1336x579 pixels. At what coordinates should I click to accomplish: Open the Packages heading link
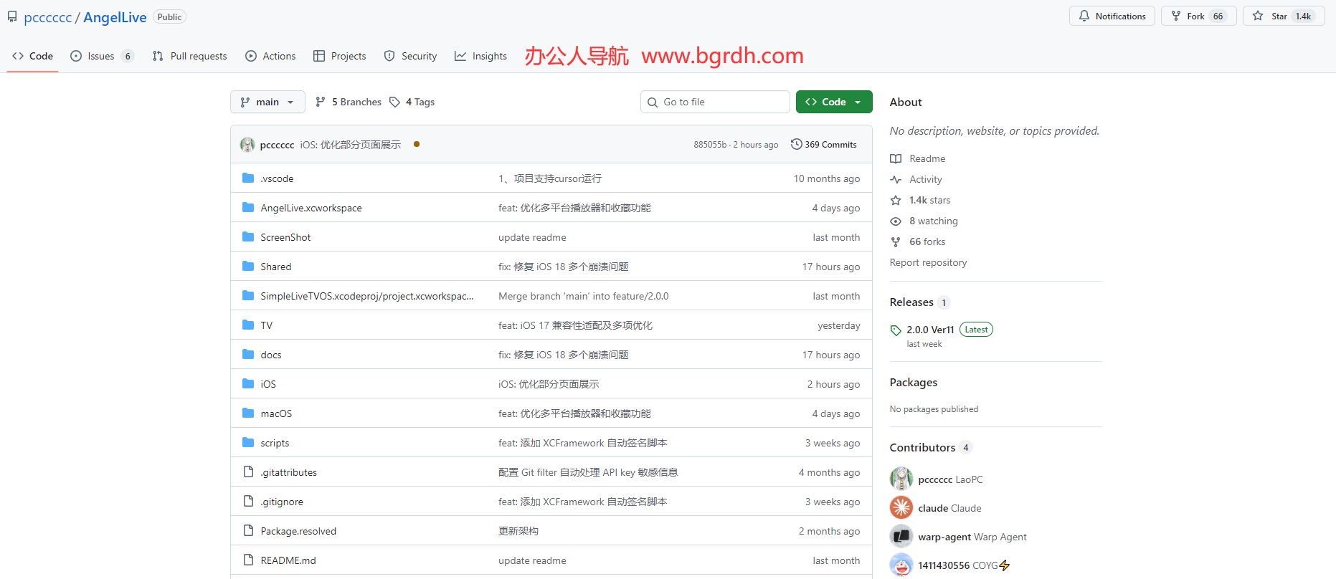914,382
